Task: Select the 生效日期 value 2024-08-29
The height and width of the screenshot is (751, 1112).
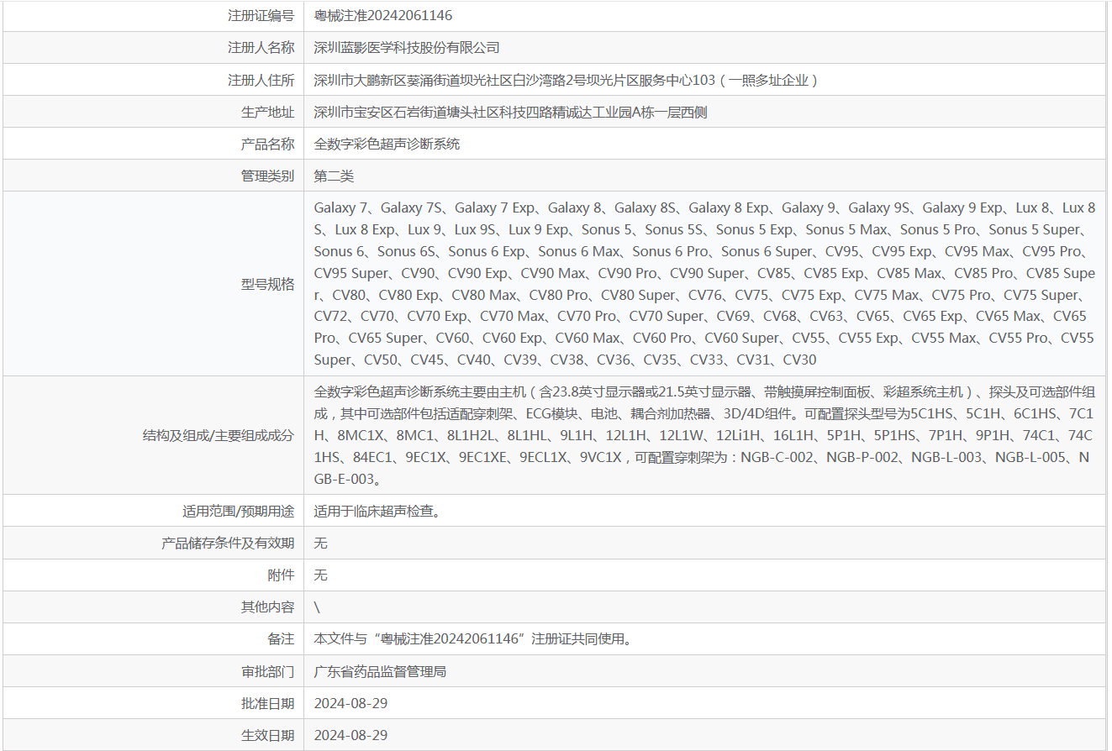Action: point(351,735)
